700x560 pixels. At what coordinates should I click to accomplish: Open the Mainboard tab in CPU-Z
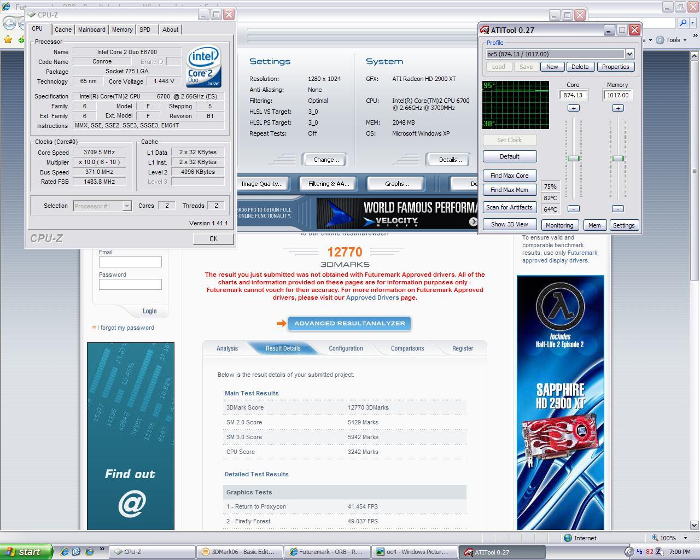click(x=91, y=30)
